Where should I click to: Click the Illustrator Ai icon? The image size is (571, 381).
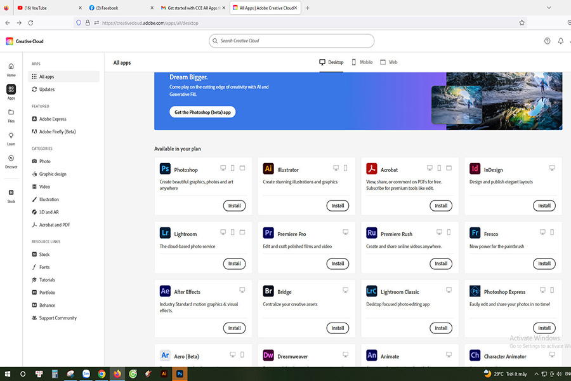tap(268, 169)
